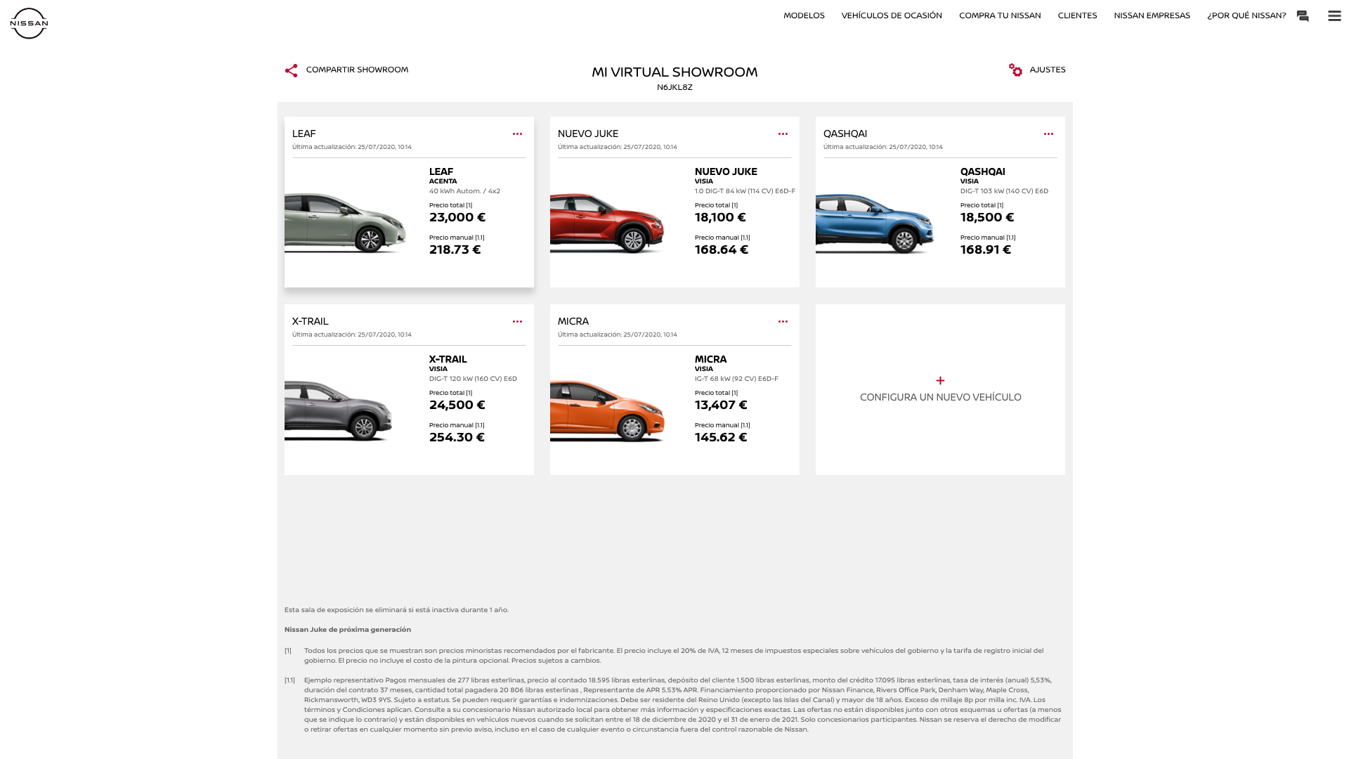Open the X-TRAIL card three-dot menu
This screenshot has height=759, width=1349.
pos(517,321)
